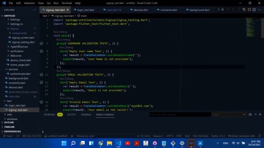
Task: Expand the TIMELINE section
Action: pyautogui.click(x=9, y=127)
